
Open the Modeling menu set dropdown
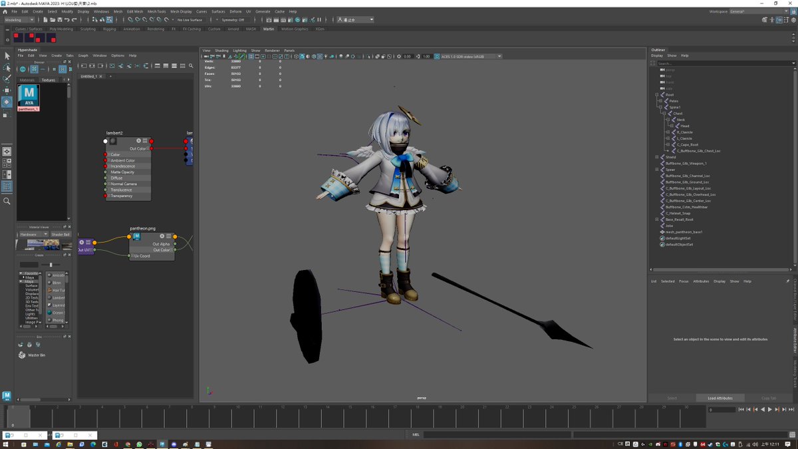point(19,20)
